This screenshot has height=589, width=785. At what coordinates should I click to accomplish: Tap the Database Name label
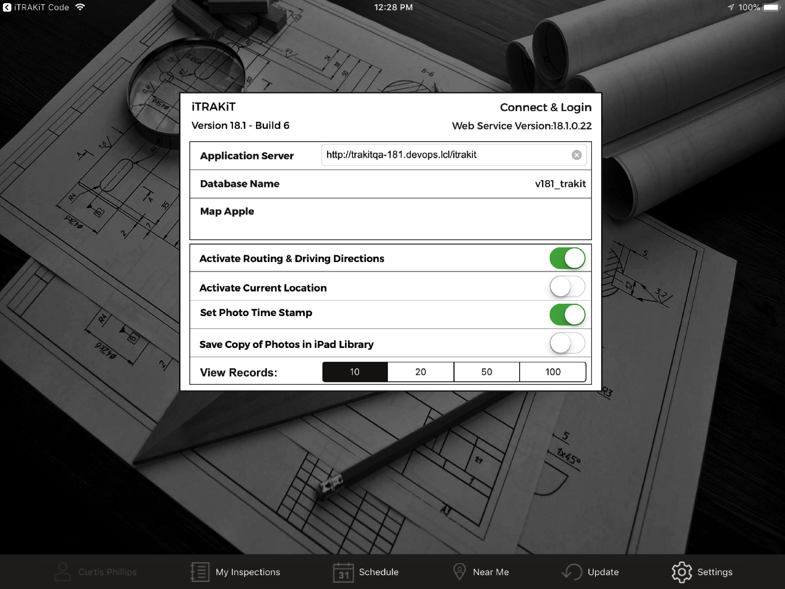coord(240,184)
